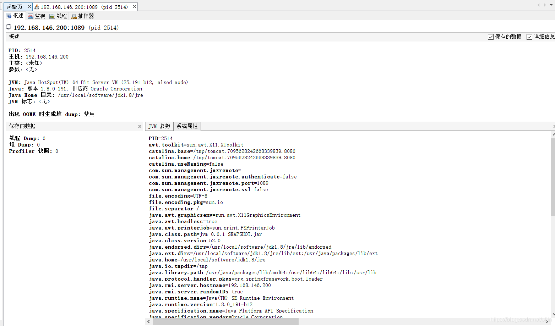Click the java.specification.name property line

click(231, 311)
